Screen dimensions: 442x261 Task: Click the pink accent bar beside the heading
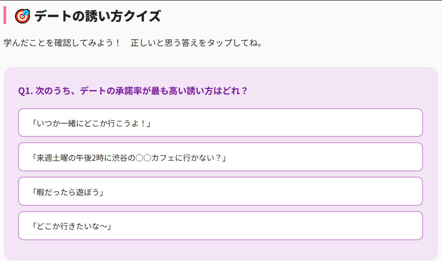pyautogui.click(x=5, y=15)
